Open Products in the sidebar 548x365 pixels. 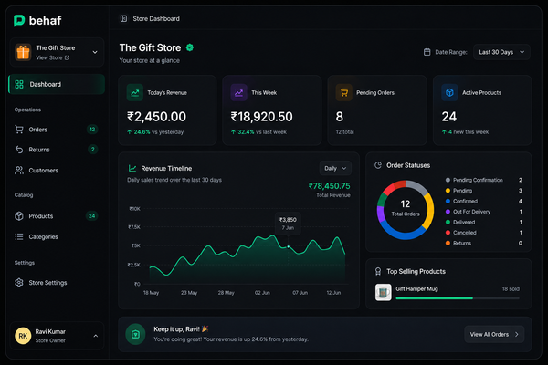(57, 216)
